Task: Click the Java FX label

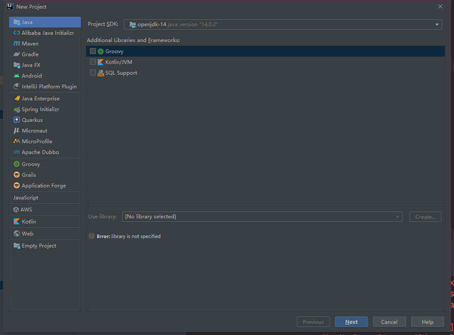Action: point(31,65)
